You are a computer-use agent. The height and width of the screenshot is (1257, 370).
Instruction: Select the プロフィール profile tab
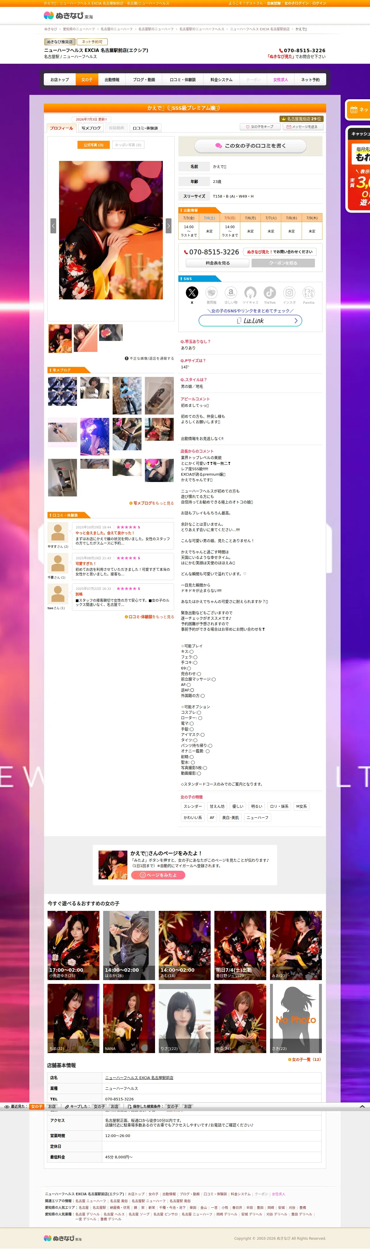(61, 128)
